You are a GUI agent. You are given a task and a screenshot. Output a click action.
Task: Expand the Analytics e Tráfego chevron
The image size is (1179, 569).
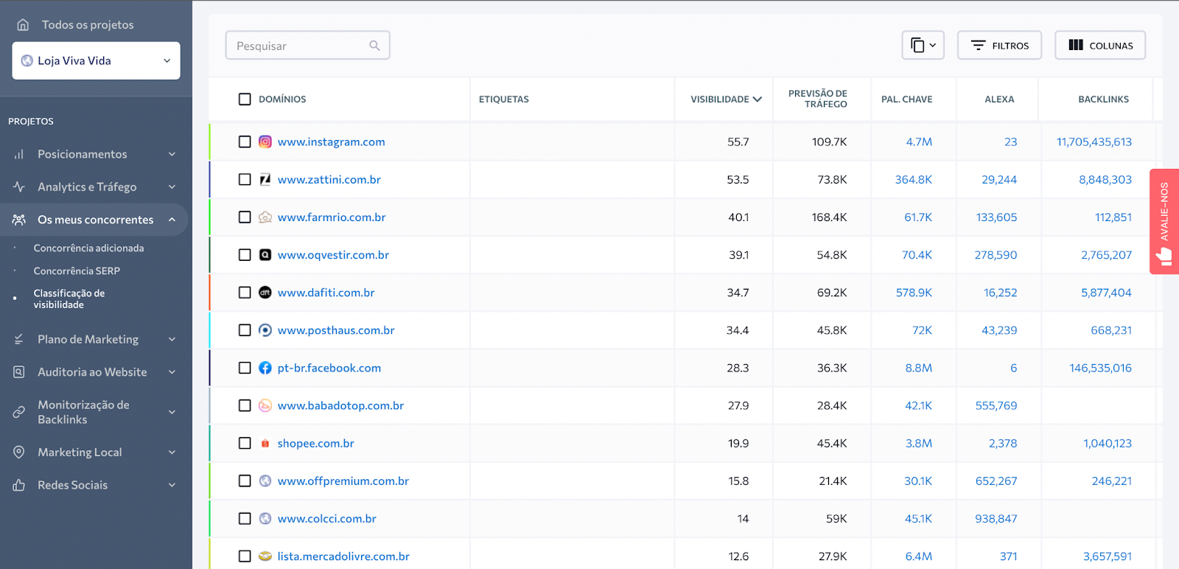(172, 186)
